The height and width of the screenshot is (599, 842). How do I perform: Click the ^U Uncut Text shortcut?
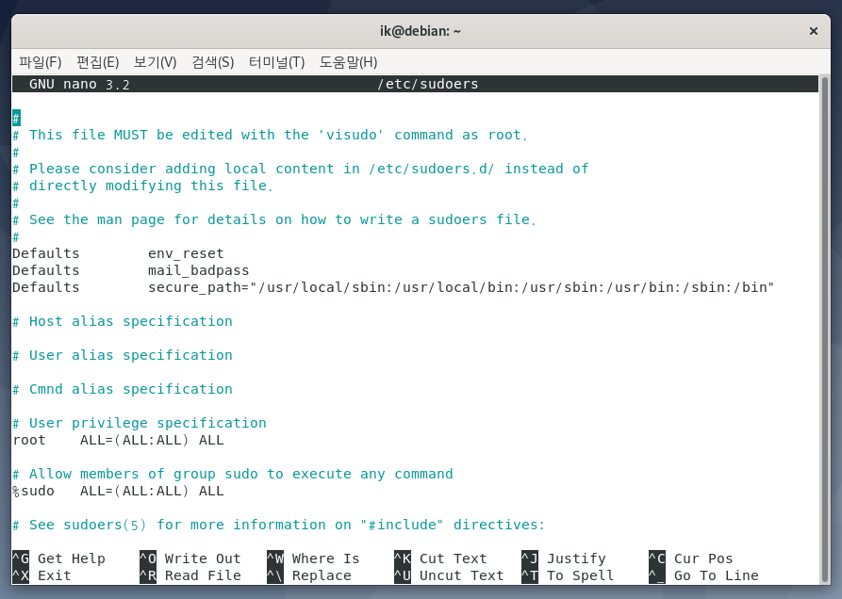449,576
